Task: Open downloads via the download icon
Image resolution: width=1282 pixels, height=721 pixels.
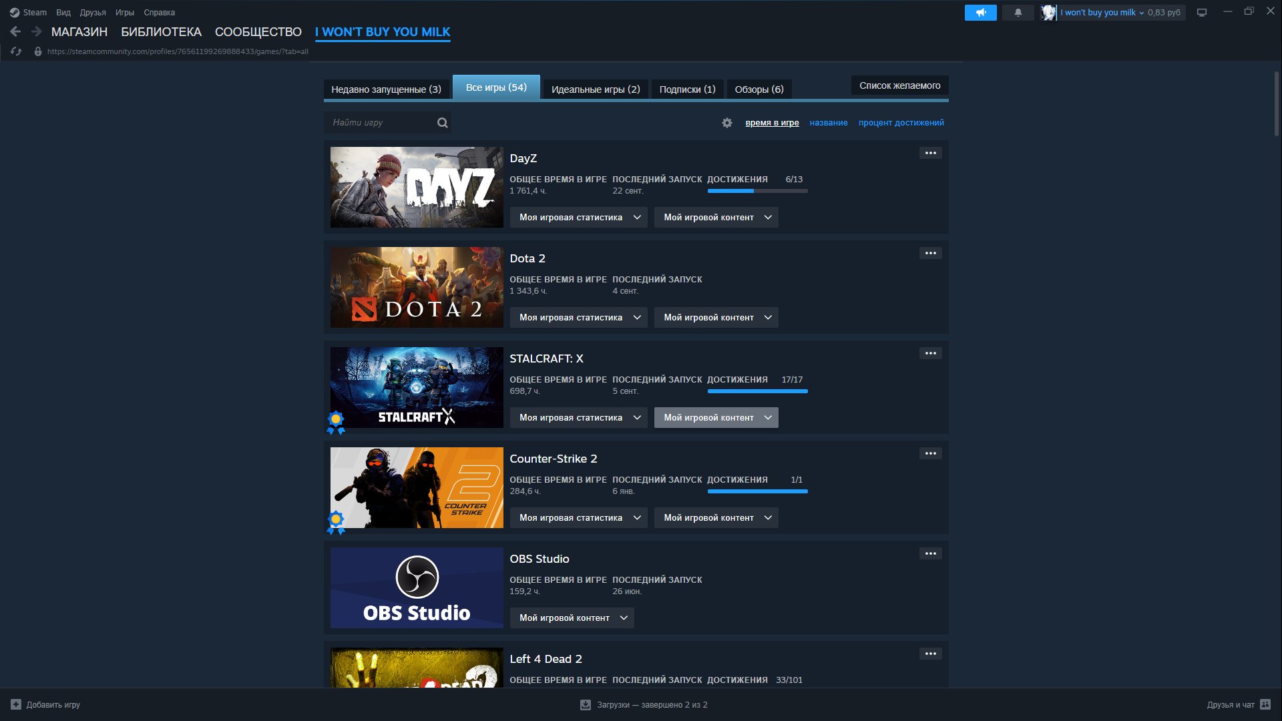Action: coord(586,704)
